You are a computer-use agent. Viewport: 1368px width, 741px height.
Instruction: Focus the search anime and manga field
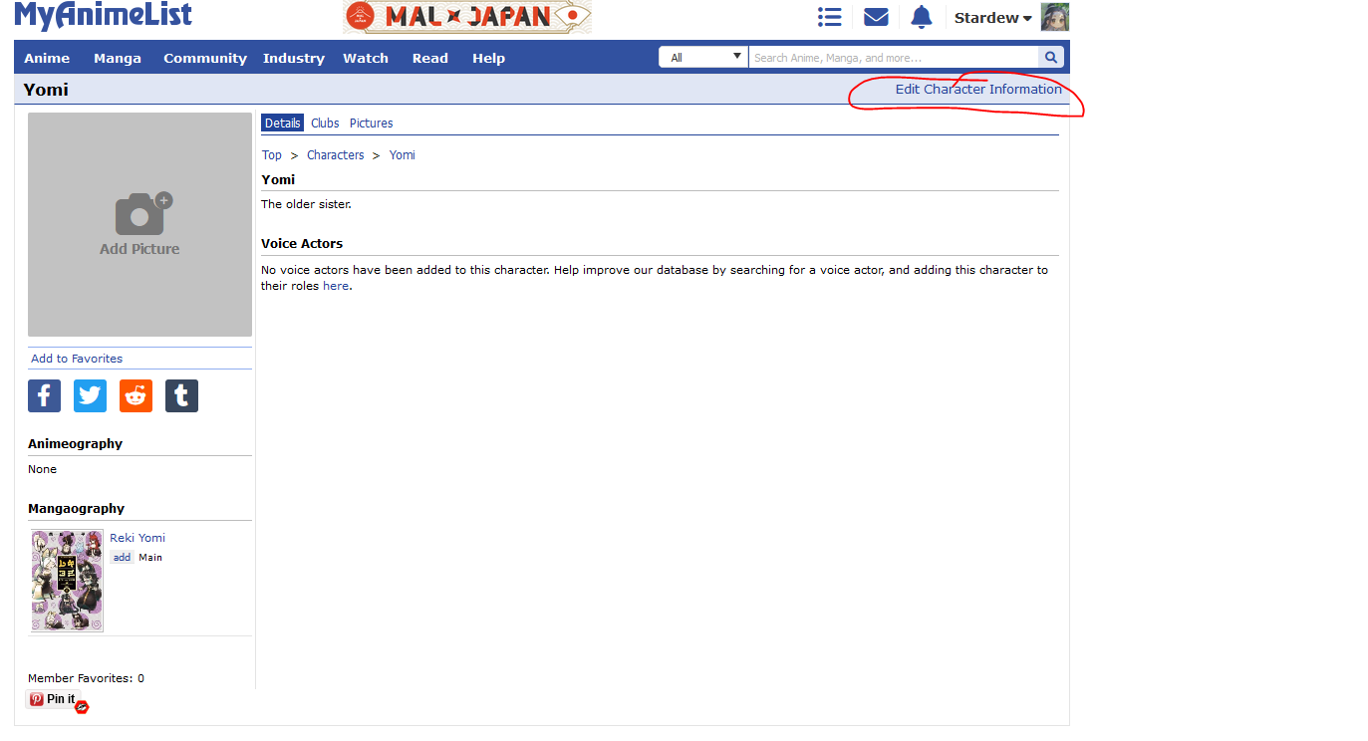(x=893, y=58)
